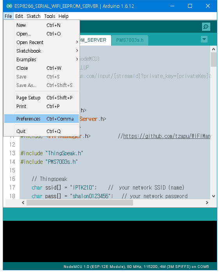The image size is (220, 273).
Task: Click the horizontal scrollbar right arrow
Action: click(x=207, y=203)
